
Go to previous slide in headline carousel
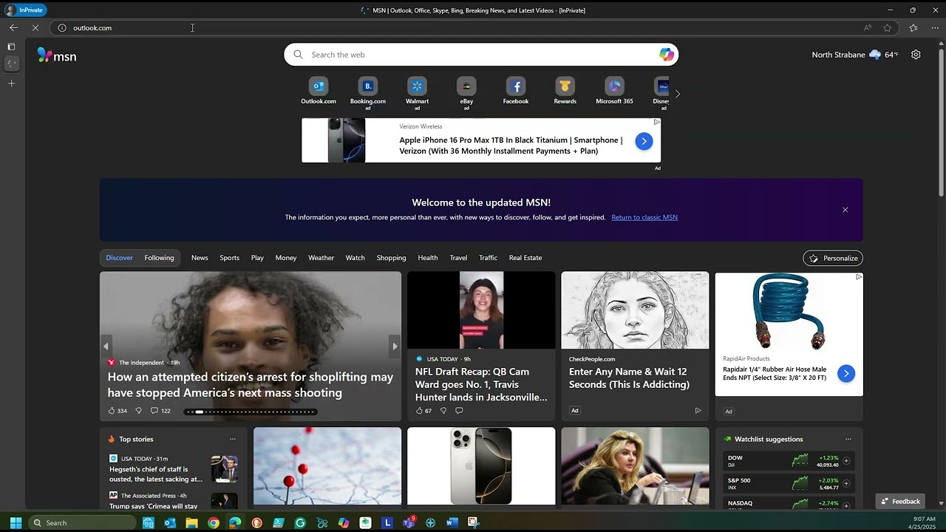[x=106, y=346]
